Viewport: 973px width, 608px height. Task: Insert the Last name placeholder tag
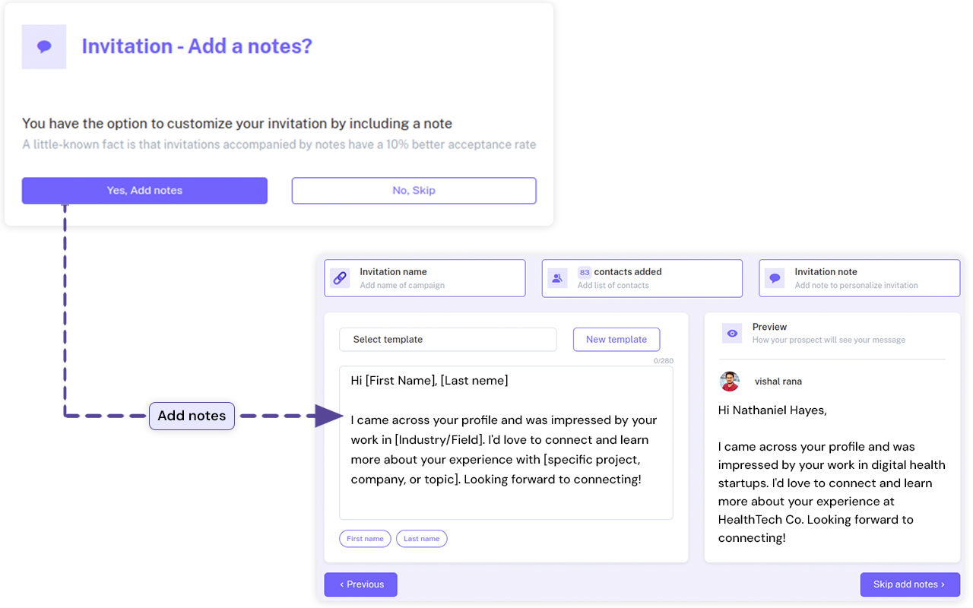point(422,539)
